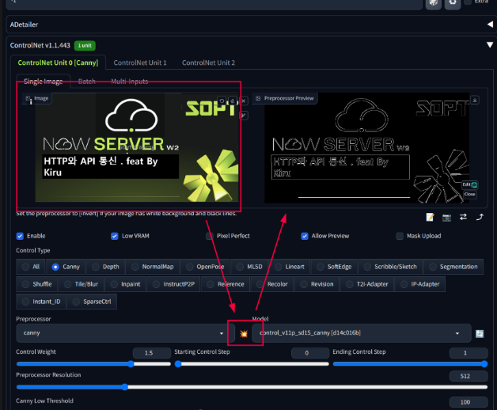This screenshot has width=497, height=410.
Task: Select the Depth control type
Action: pos(105,267)
